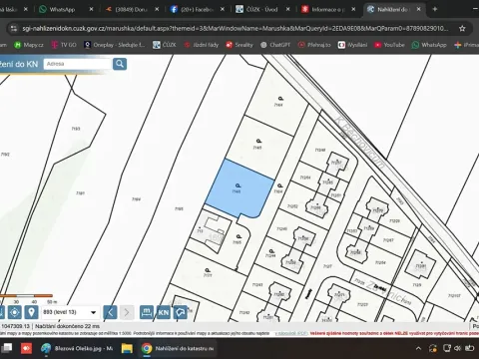
Task: Switch to the Informace o p... tab
Action: tap(326, 9)
